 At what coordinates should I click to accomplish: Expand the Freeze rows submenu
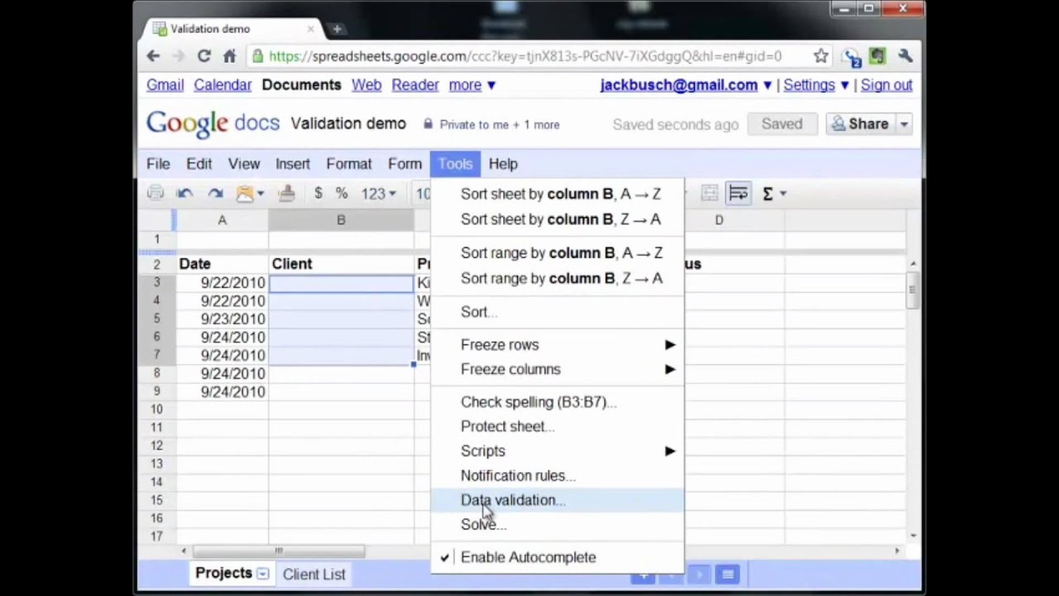coord(558,344)
